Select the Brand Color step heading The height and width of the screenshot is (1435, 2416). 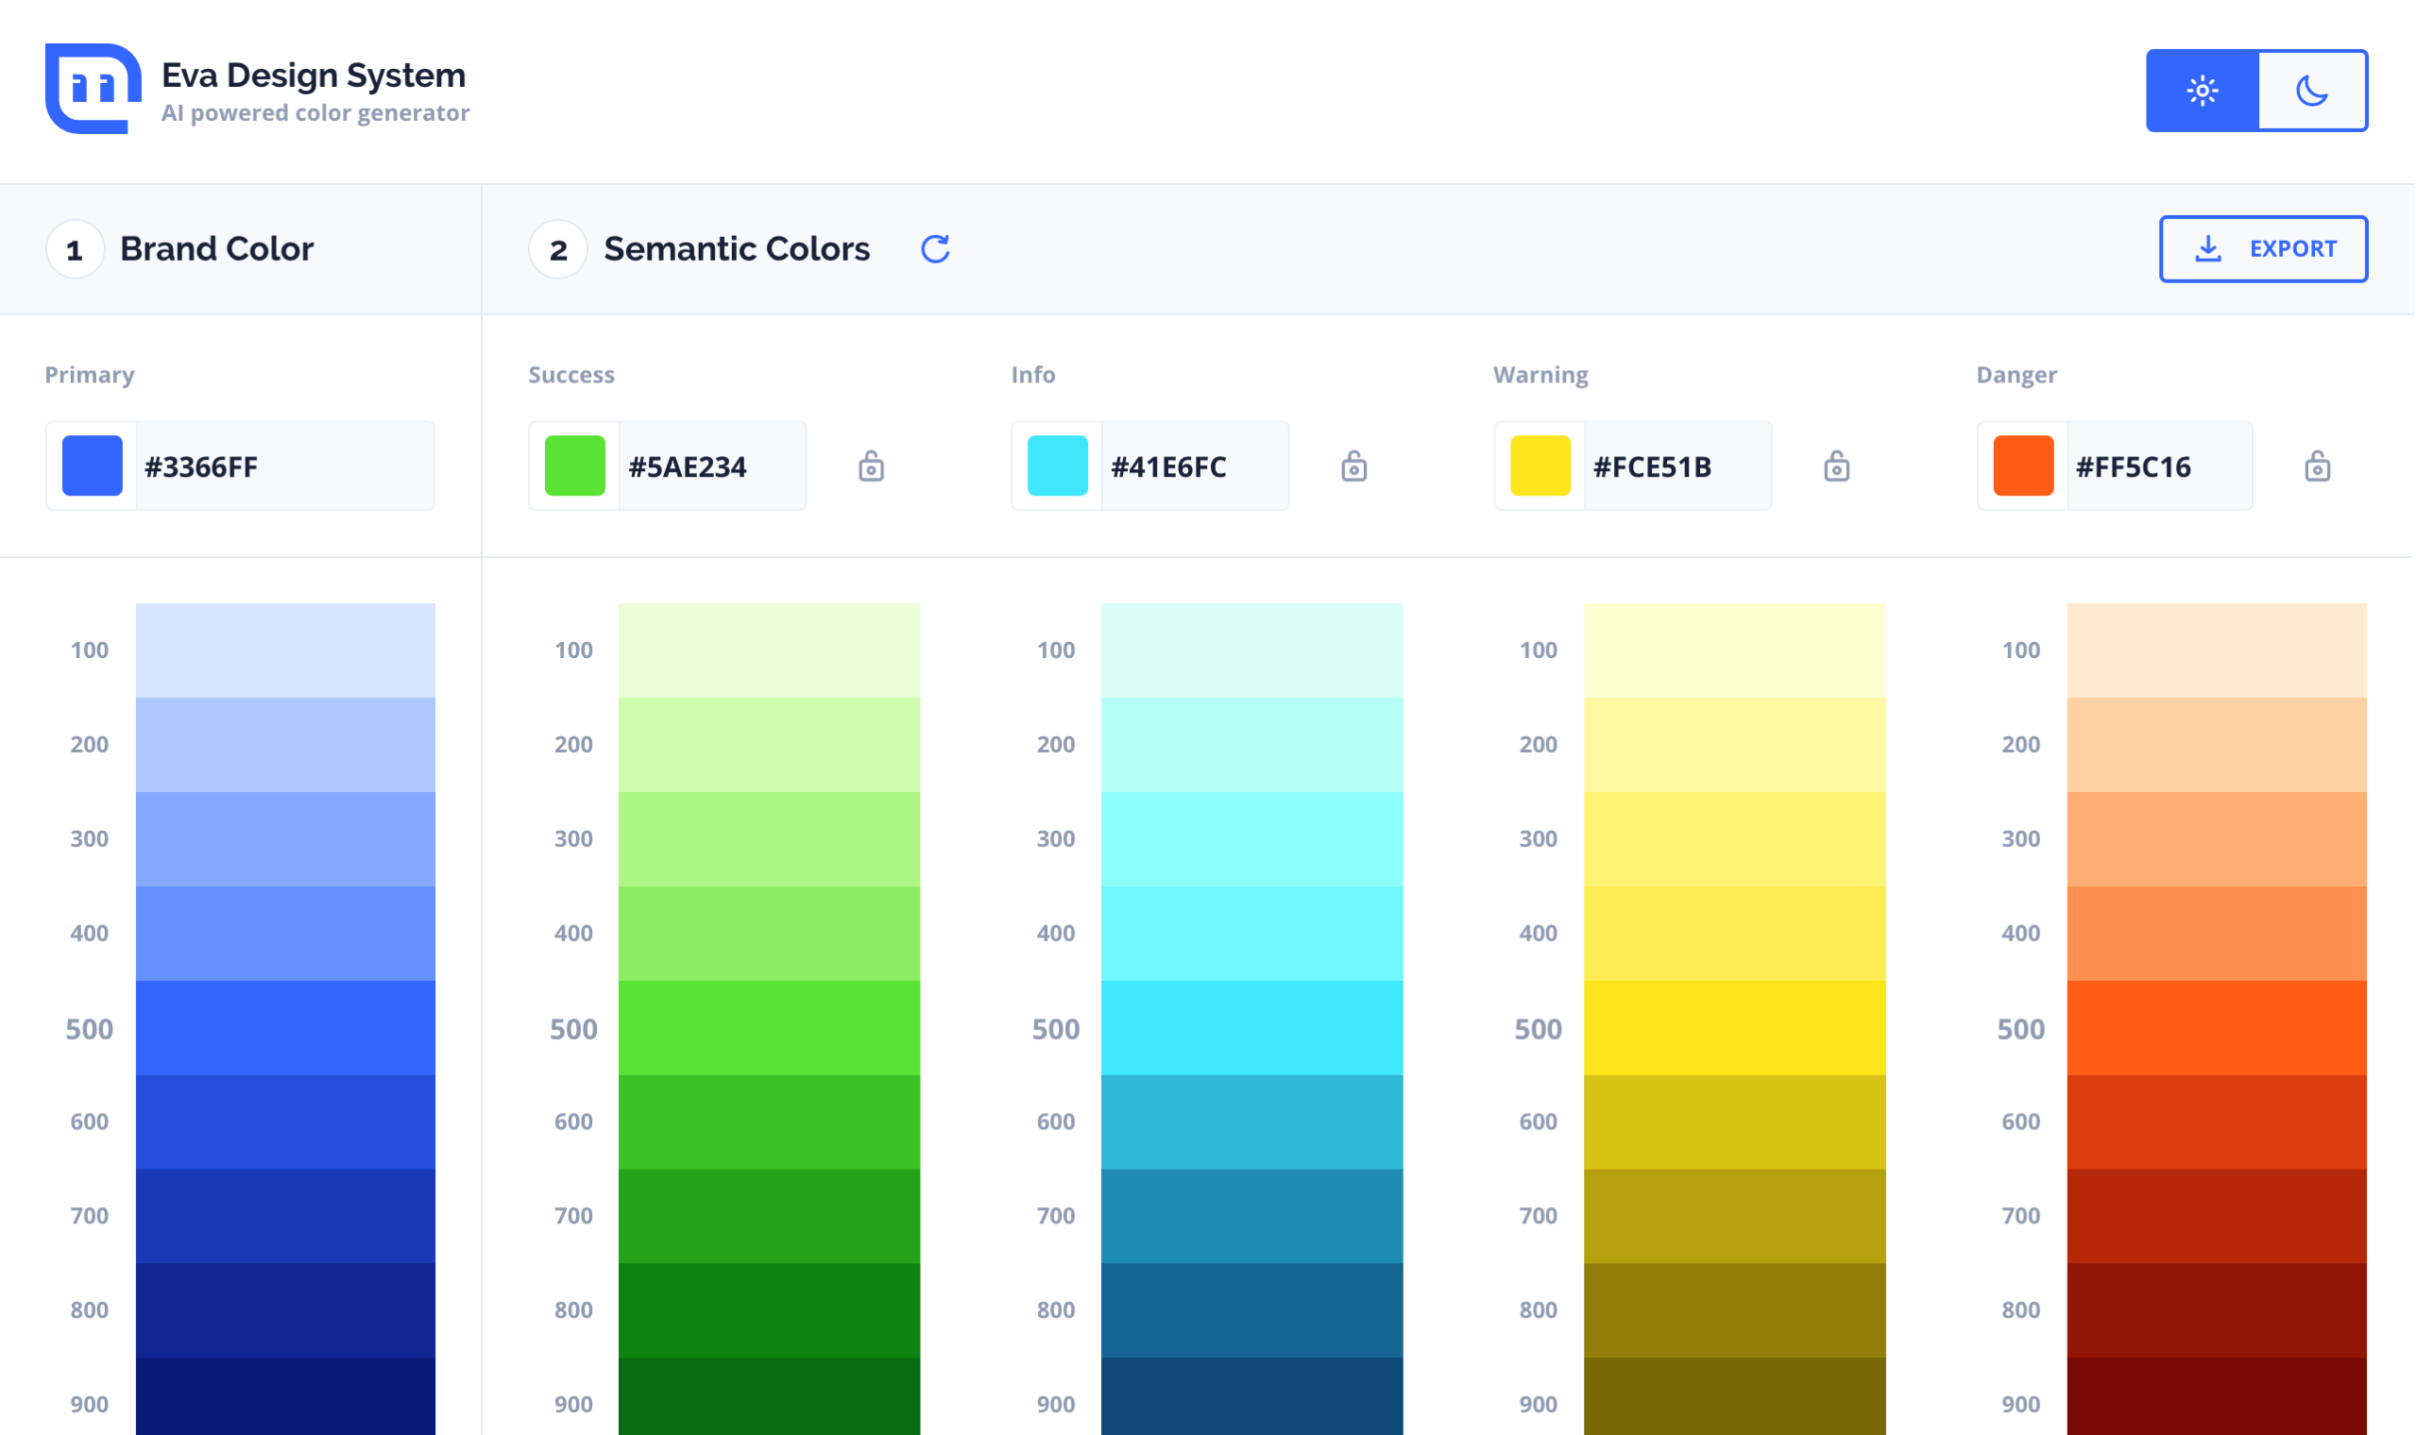pos(215,249)
